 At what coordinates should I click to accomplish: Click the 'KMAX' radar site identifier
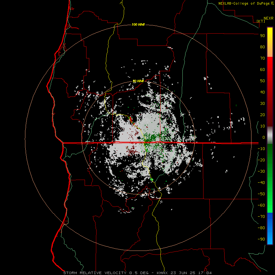163,273
